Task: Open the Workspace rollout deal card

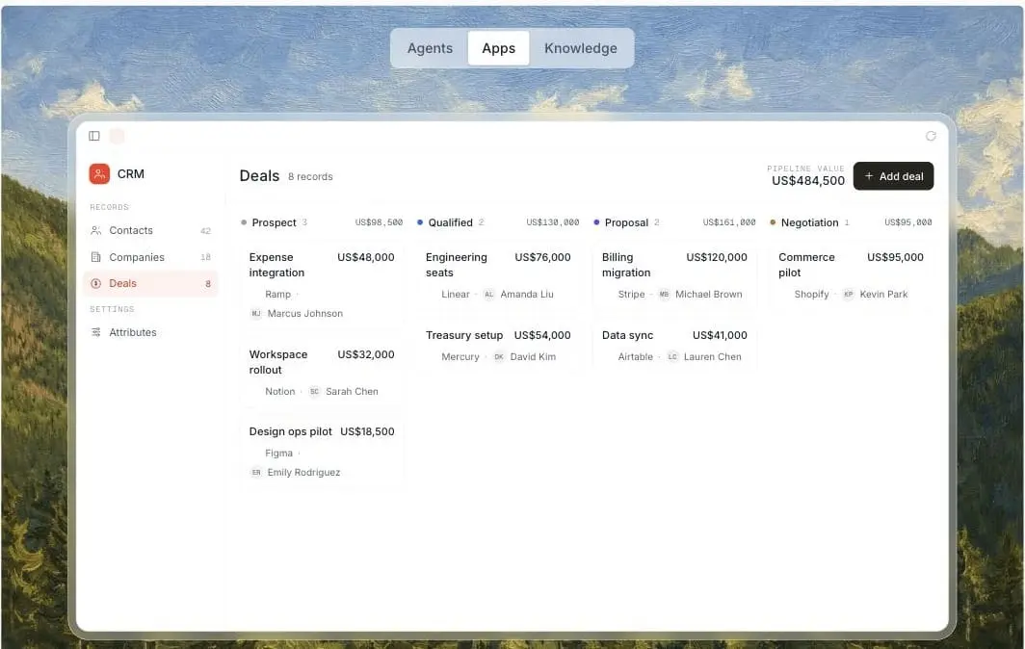Action: click(322, 373)
